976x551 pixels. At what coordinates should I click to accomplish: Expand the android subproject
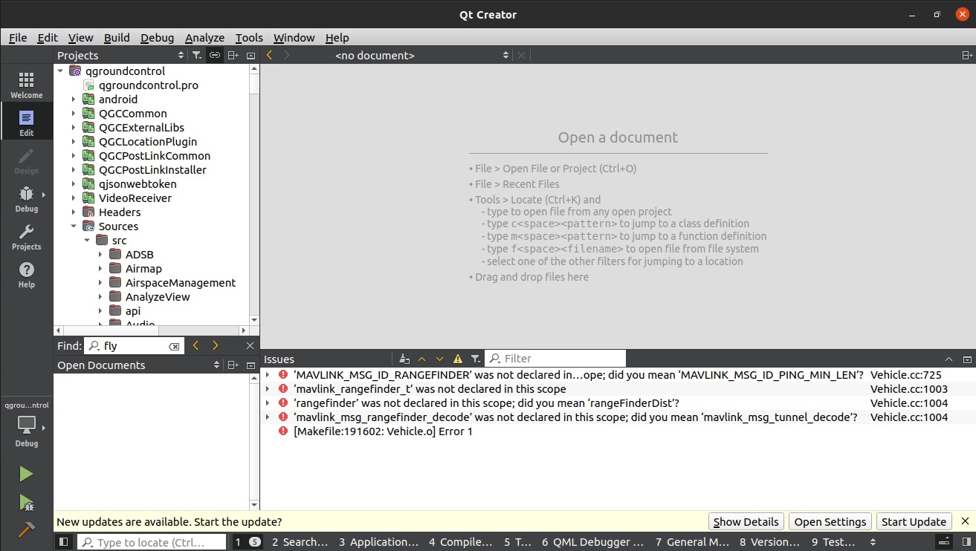[74, 99]
